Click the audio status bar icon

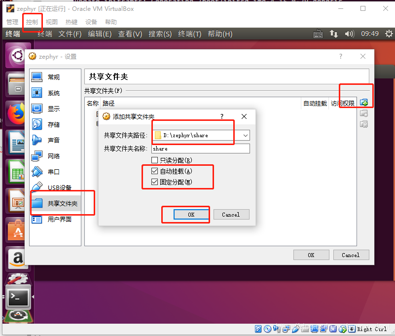point(277,329)
